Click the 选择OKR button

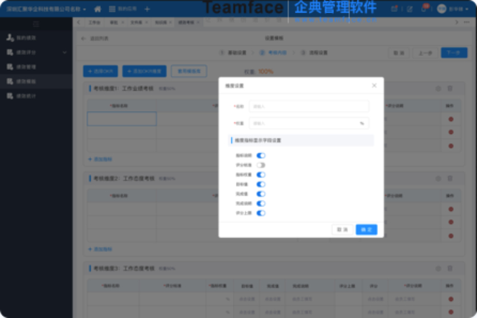point(100,71)
